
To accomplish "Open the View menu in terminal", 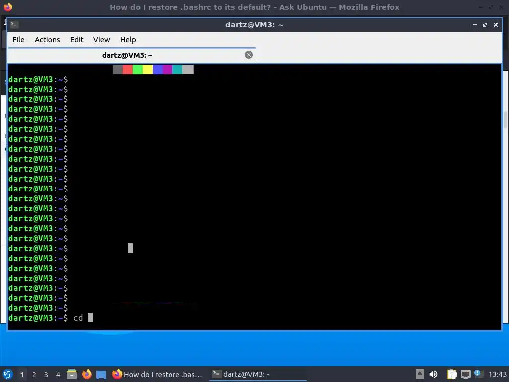I will (x=101, y=40).
